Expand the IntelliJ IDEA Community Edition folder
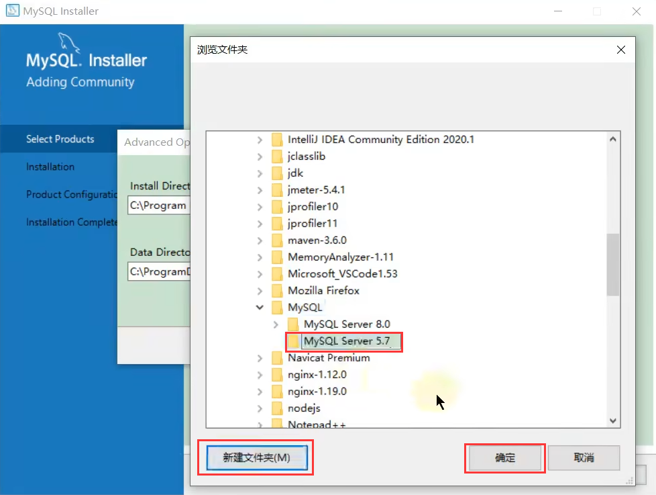This screenshot has height=495, width=656. (x=260, y=140)
